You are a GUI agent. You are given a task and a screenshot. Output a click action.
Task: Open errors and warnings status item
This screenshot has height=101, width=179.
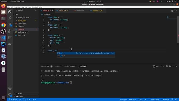click(26, 100)
